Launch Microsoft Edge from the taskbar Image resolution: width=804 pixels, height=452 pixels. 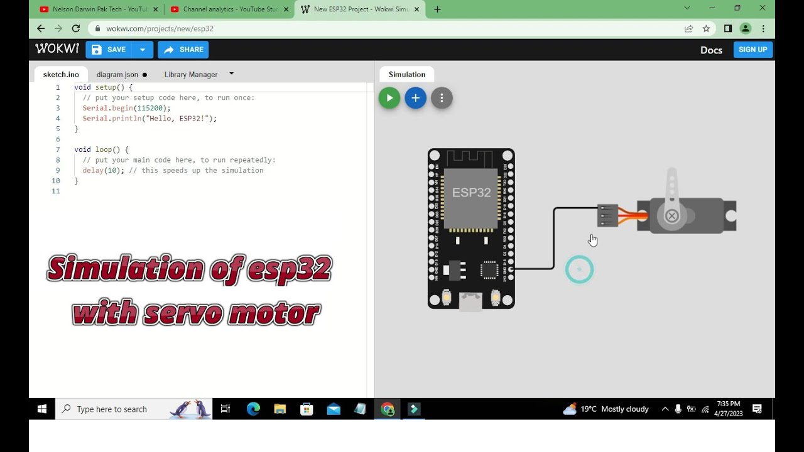253,409
